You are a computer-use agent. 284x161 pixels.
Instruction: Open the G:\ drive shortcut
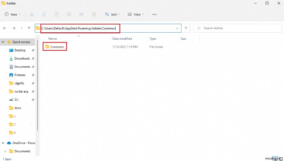pyautogui.click(x=16, y=100)
